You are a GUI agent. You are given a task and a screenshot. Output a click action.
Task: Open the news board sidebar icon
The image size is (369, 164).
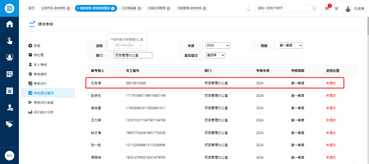coord(9,74)
